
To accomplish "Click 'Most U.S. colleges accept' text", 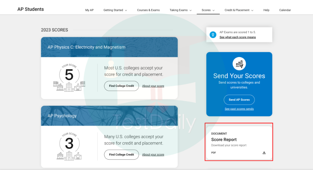I will (x=134, y=71).
